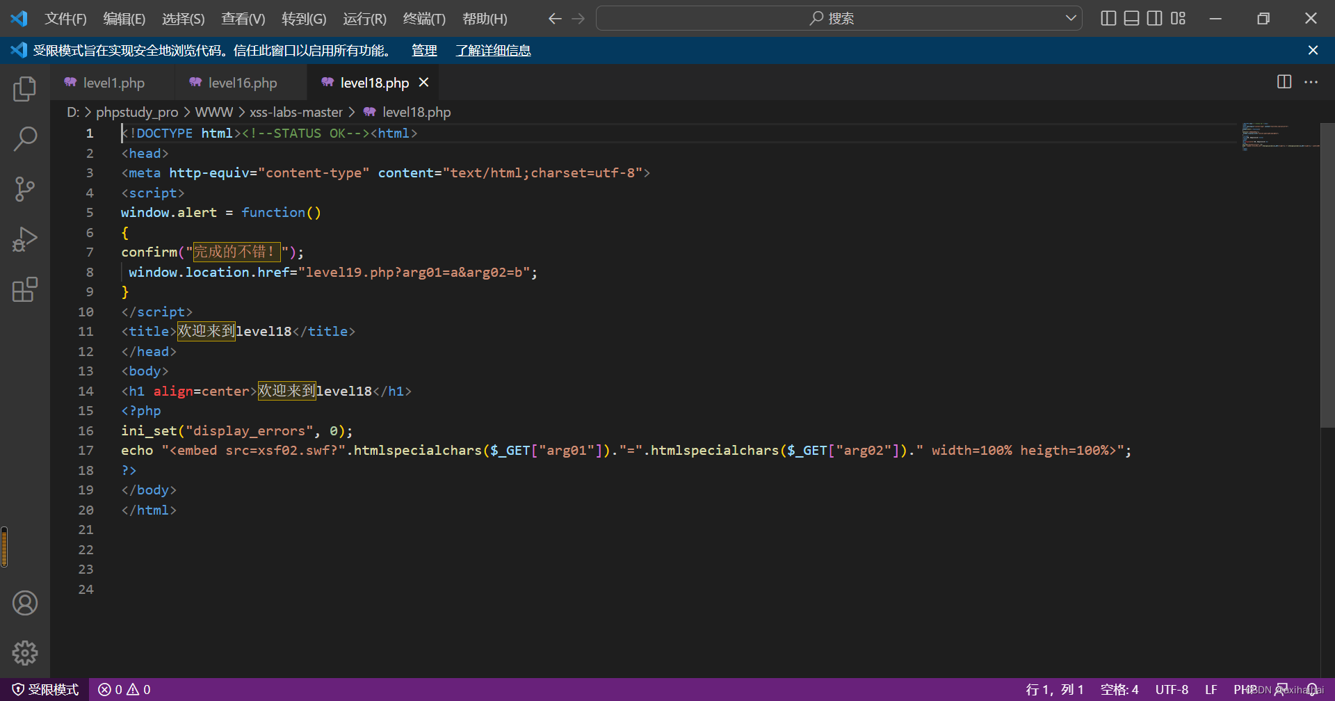Viewport: 1335px width, 701px height.
Task: Open the Extensions view
Action: 25,289
